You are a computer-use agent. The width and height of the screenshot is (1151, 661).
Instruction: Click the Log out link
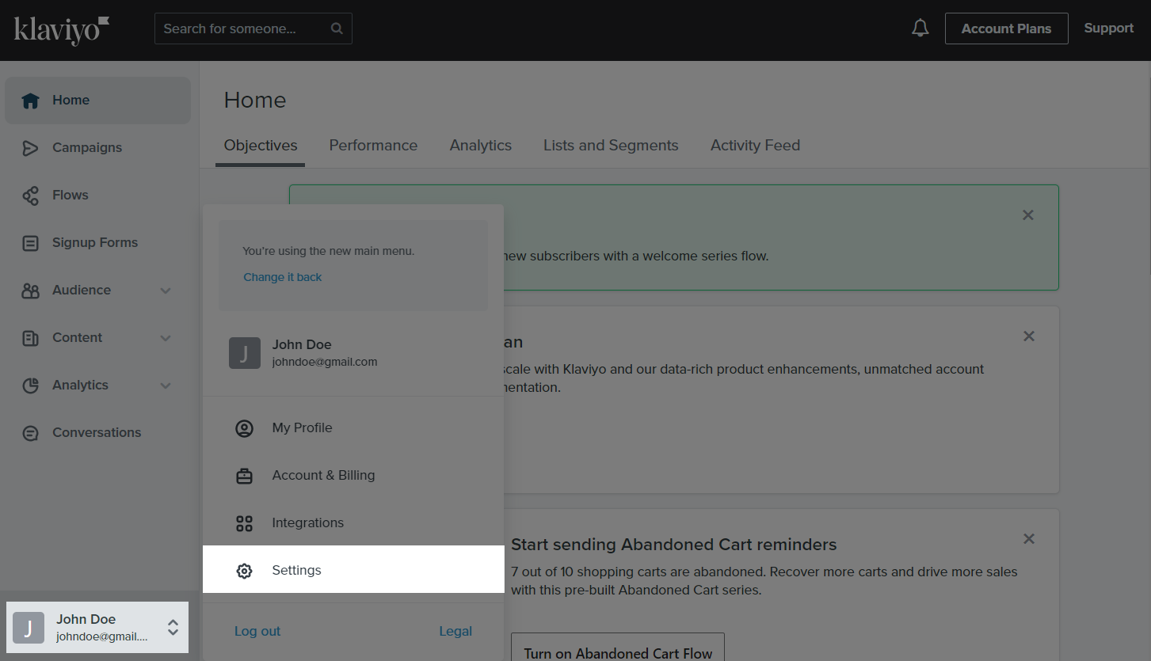click(x=257, y=631)
